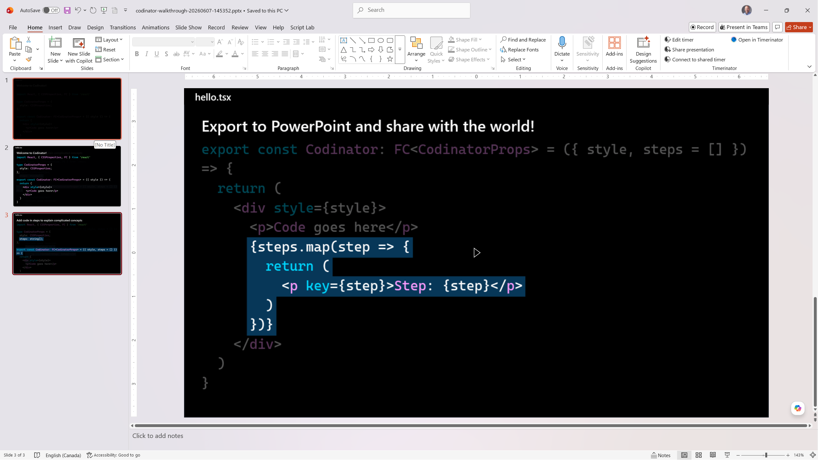Switch to Slide Sorter view icon

click(x=698, y=455)
